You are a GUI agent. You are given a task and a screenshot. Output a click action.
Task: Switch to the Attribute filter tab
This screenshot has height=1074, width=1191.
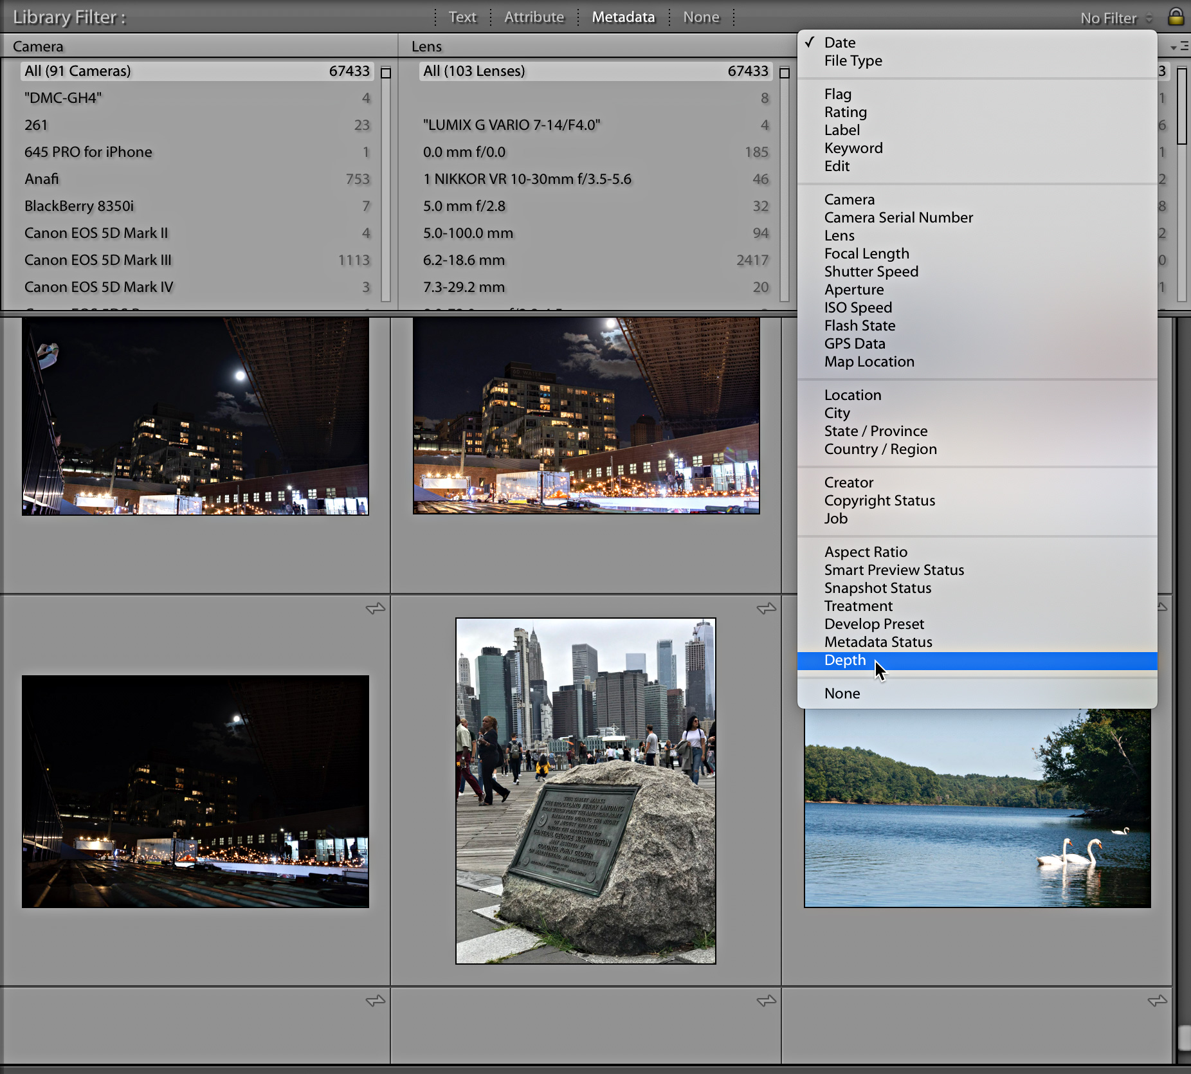(534, 17)
